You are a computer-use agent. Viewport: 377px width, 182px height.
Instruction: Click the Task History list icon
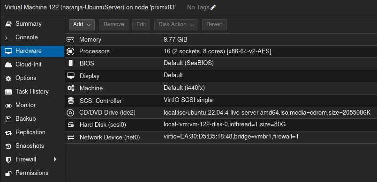[x=8, y=92]
